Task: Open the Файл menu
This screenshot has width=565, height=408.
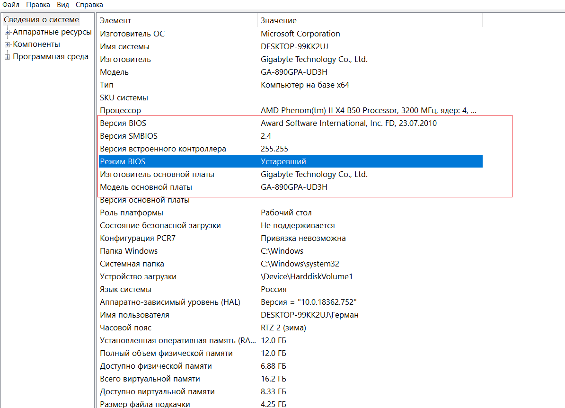Action: 11,5
